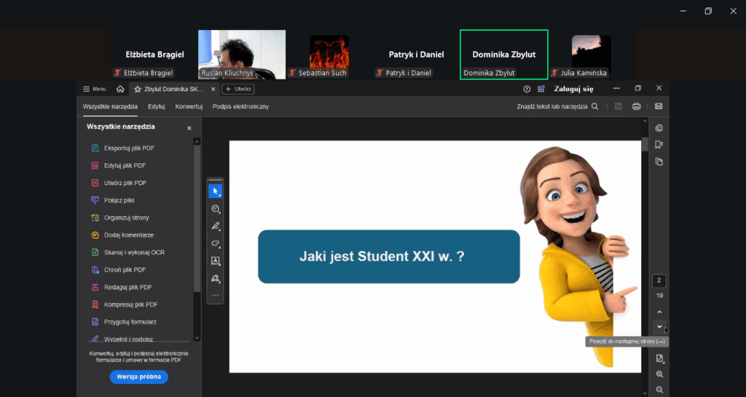
Task: Open more tools ellipsis in quick toolbar
Action: (x=216, y=295)
